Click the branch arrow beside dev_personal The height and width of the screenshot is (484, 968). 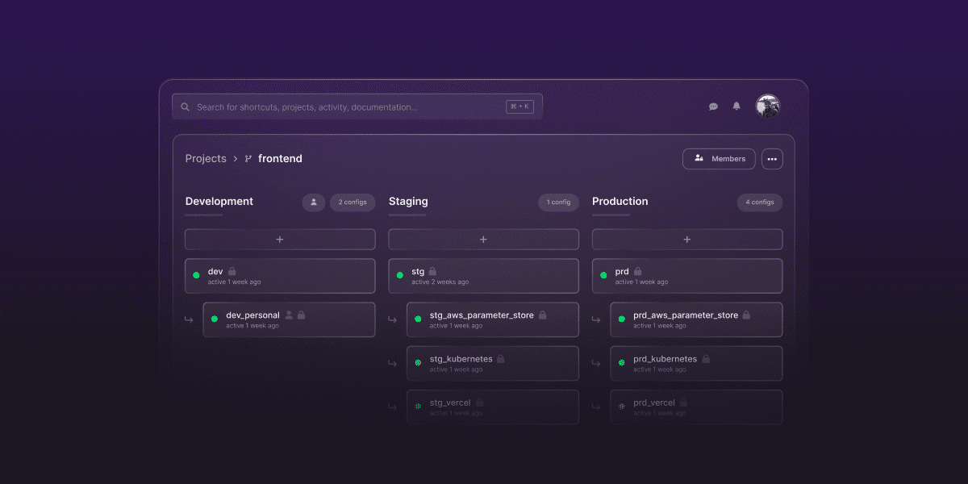(189, 319)
